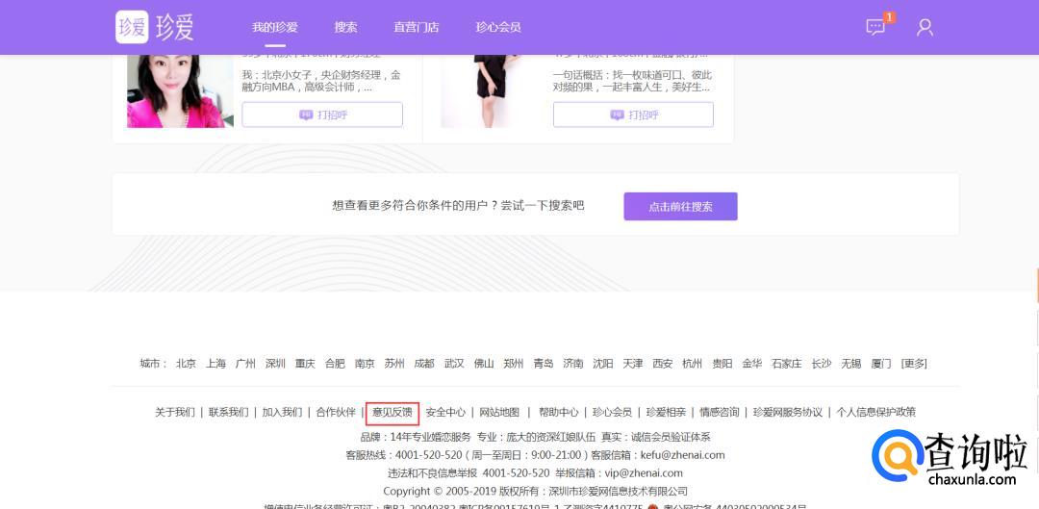Select city 济南

(x=573, y=364)
